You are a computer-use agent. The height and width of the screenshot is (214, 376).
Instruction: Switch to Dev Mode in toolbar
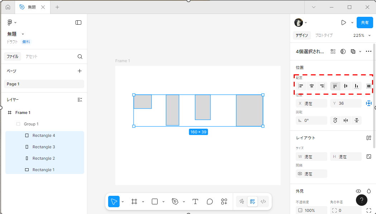coord(263,201)
